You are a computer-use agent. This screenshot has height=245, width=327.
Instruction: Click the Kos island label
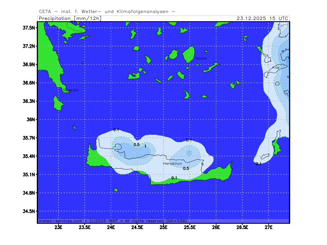click(275, 67)
